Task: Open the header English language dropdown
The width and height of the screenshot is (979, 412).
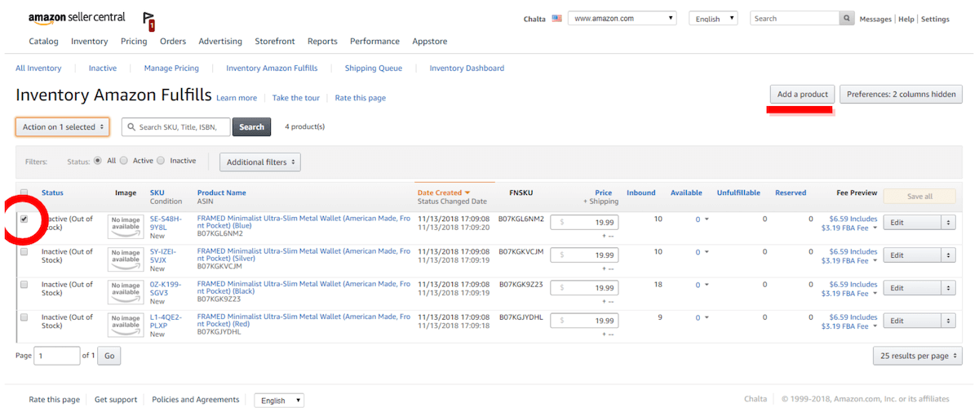Action: tap(713, 18)
